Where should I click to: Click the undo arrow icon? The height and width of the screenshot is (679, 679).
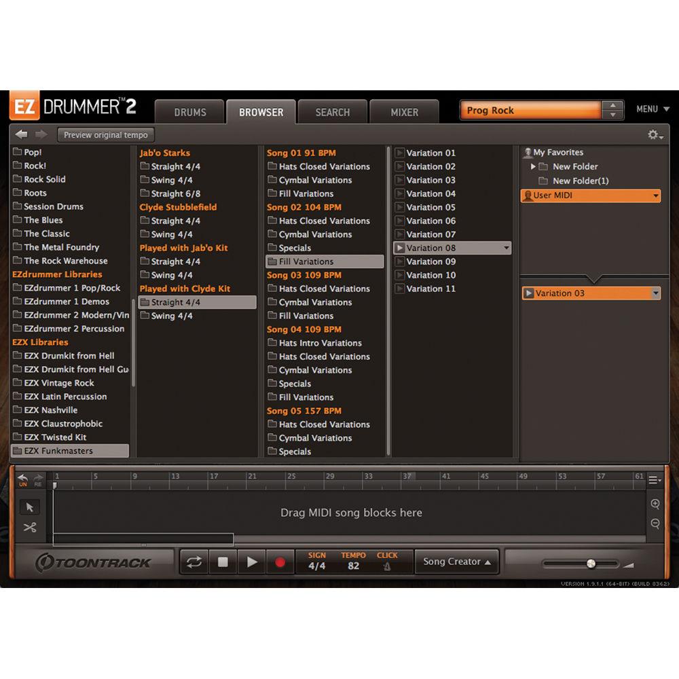(22, 477)
